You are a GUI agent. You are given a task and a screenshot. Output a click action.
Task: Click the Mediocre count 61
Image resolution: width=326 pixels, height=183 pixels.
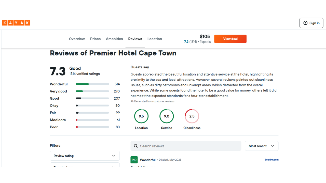118,120
